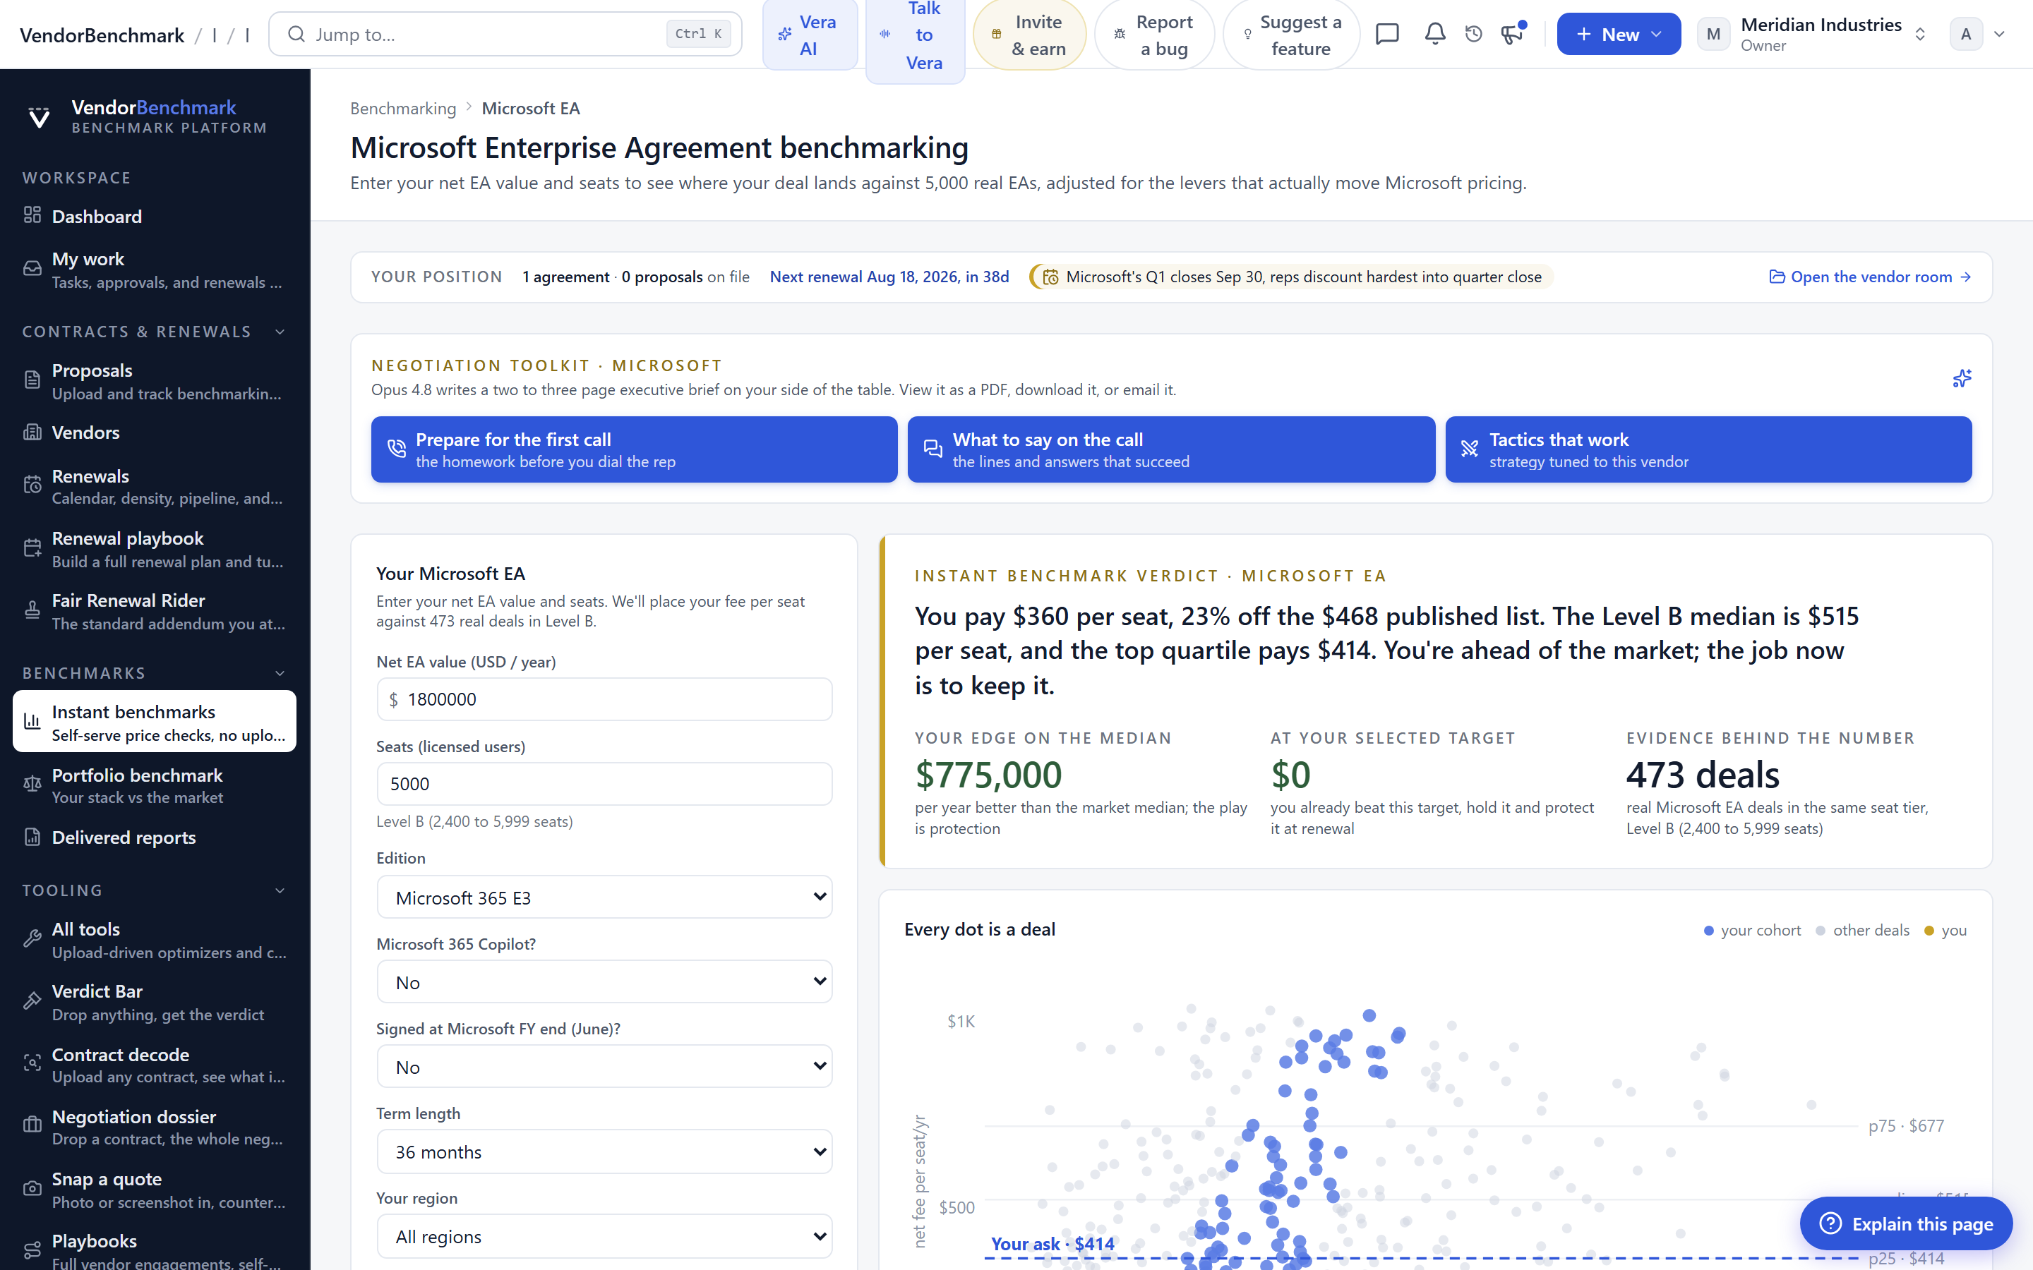
Task: Open the Vendors section
Action: pos(155,433)
